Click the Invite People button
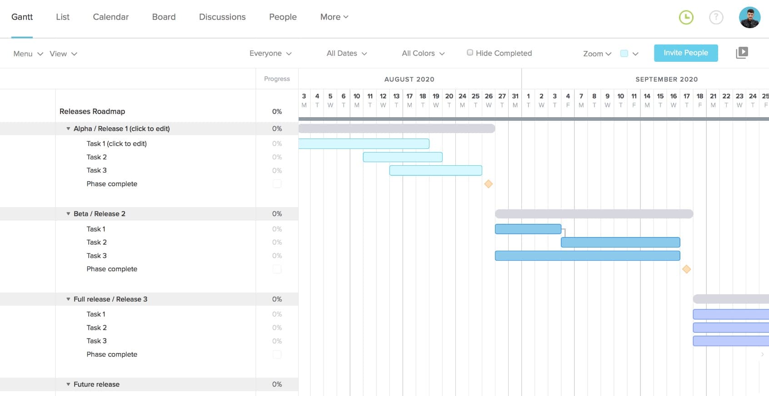Viewport: 769px width, 396px height. tap(685, 53)
